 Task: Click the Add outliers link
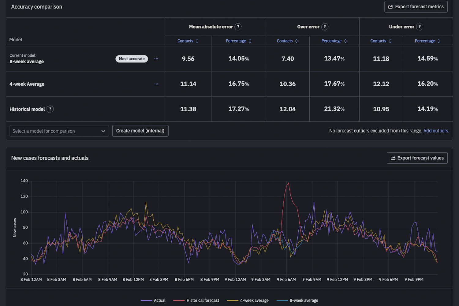[436, 131]
